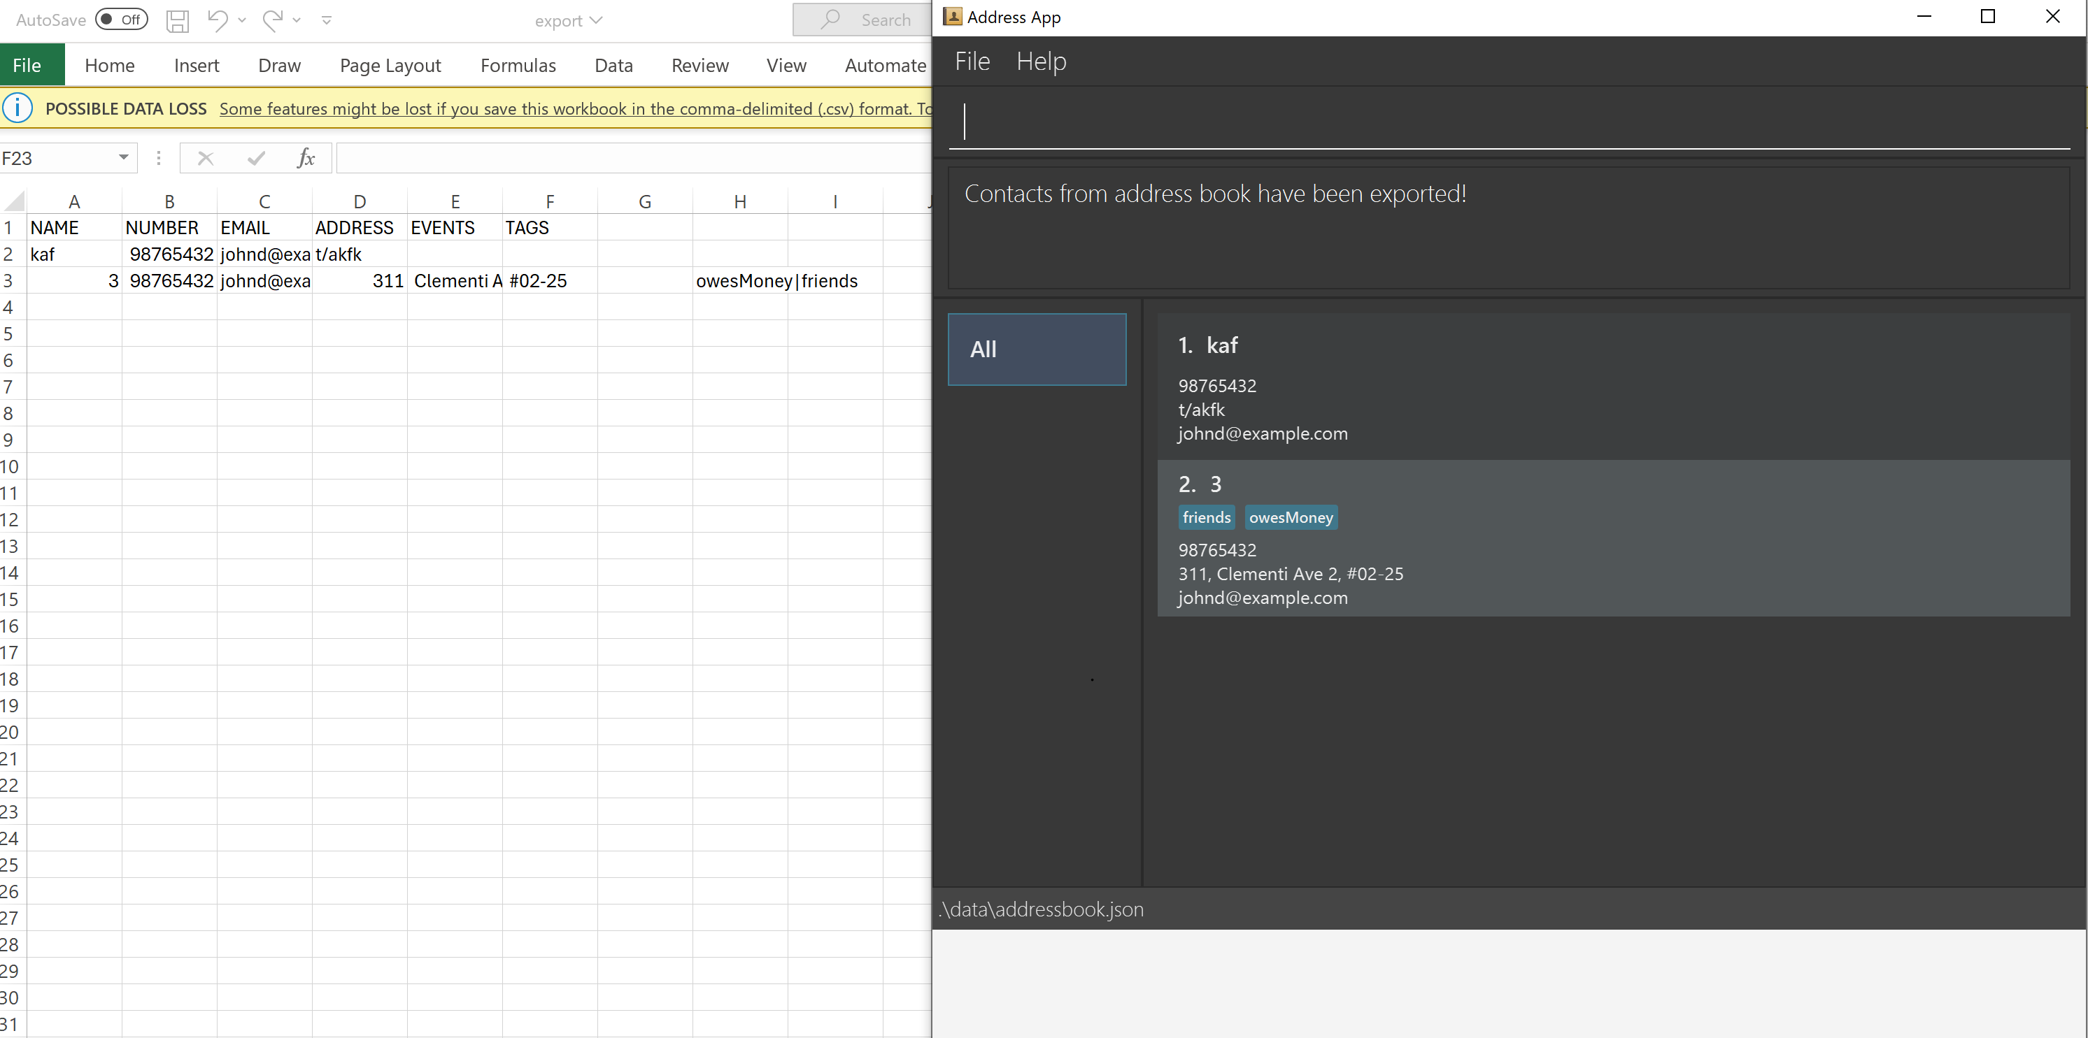
Task: Open the Undo history dropdown arrow
Action: click(x=241, y=20)
